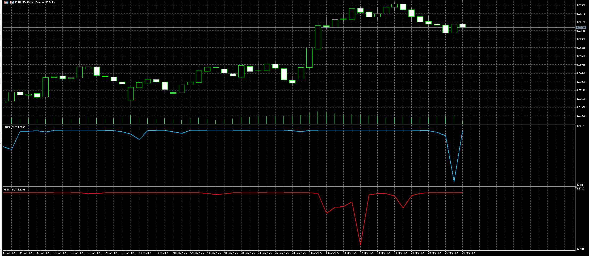Click the 1.06900 price scale label
The image size is (589, 256).
581,39
